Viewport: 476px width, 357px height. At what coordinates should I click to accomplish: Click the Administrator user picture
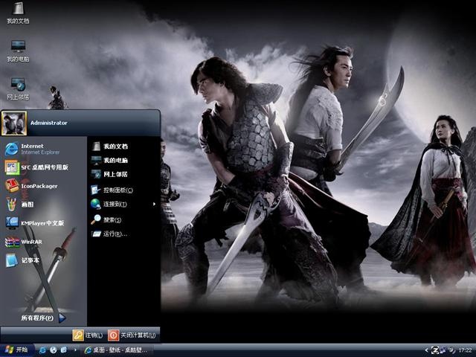[14, 123]
